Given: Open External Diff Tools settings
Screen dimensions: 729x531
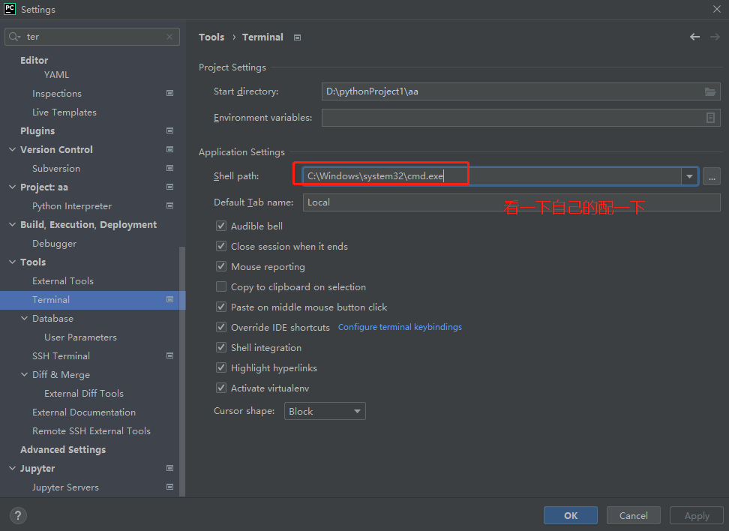Looking at the screenshot, I should [84, 393].
